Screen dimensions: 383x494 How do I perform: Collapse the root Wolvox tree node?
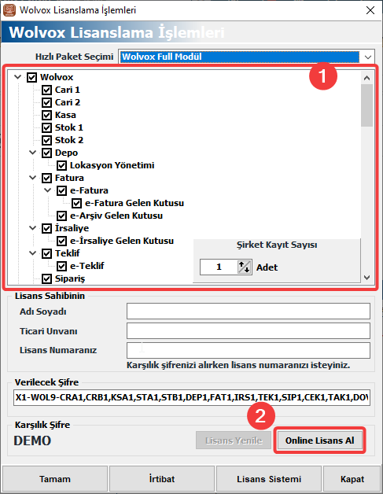(18, 77)
